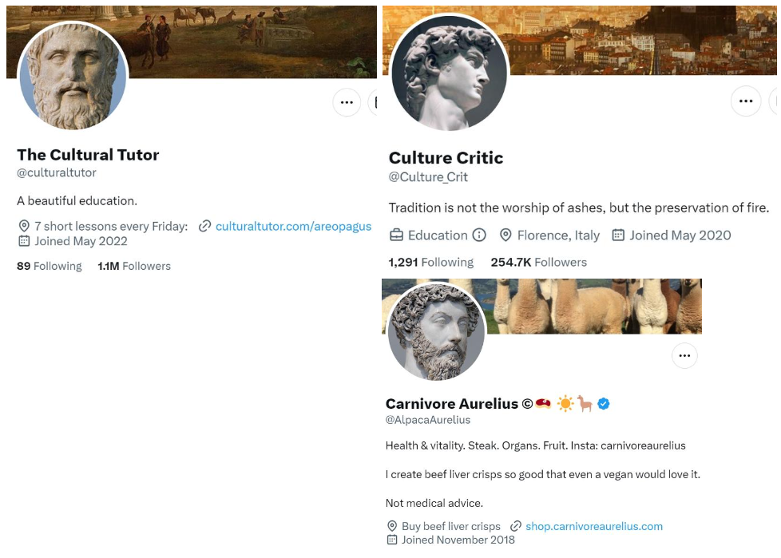Click the calendar icon beside Joined May 2022
Screen dimensions: 781x558
coord(24,241)
